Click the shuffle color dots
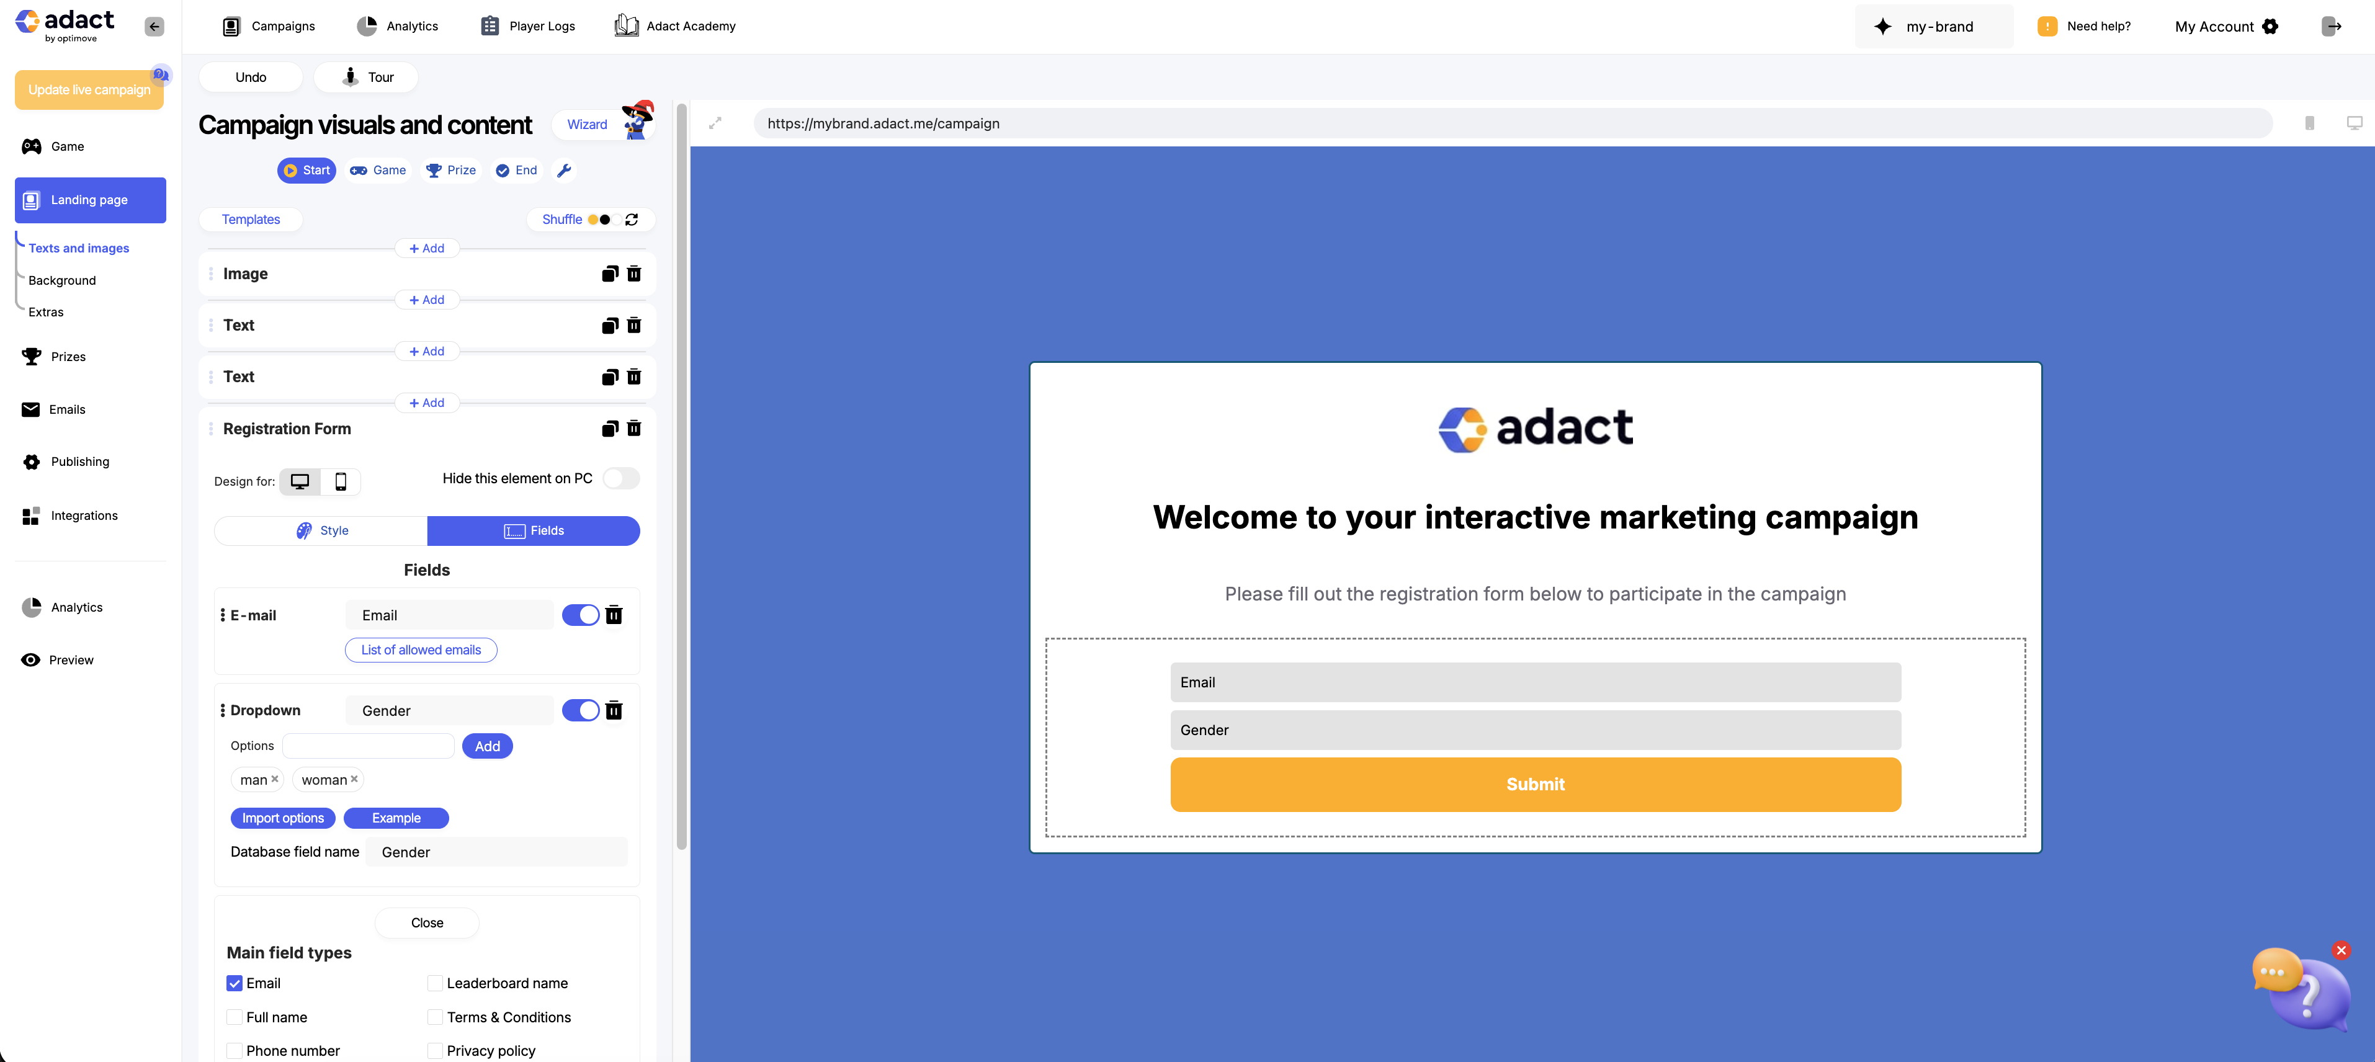2375x1062 pixels. (599, 220)
